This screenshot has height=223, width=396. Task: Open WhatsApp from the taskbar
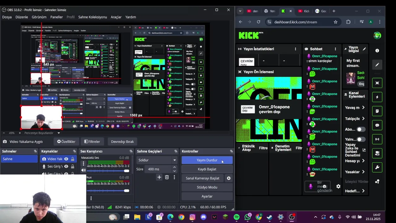click(x=247, y=217)
